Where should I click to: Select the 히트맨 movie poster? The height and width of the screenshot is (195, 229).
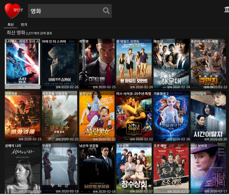tap(97, 64)
